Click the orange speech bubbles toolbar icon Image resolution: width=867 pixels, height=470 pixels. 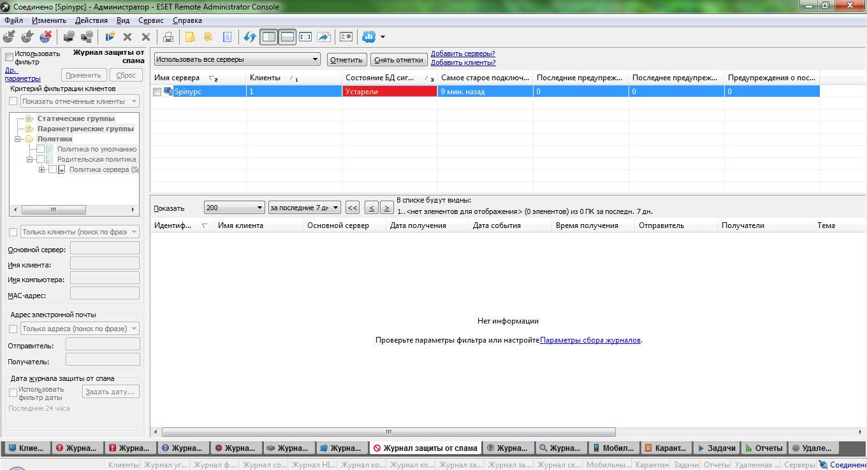click(x=208, y=37)
